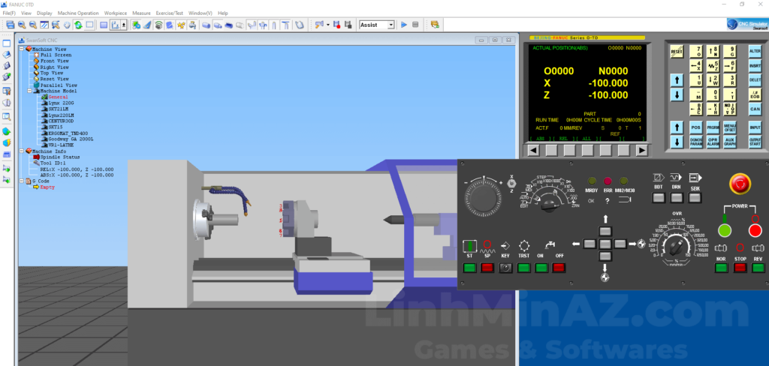The height and width of the screenshot is (366, 769).
Task: Click the green TRST tool rotate button
Action: click(524, 268)
